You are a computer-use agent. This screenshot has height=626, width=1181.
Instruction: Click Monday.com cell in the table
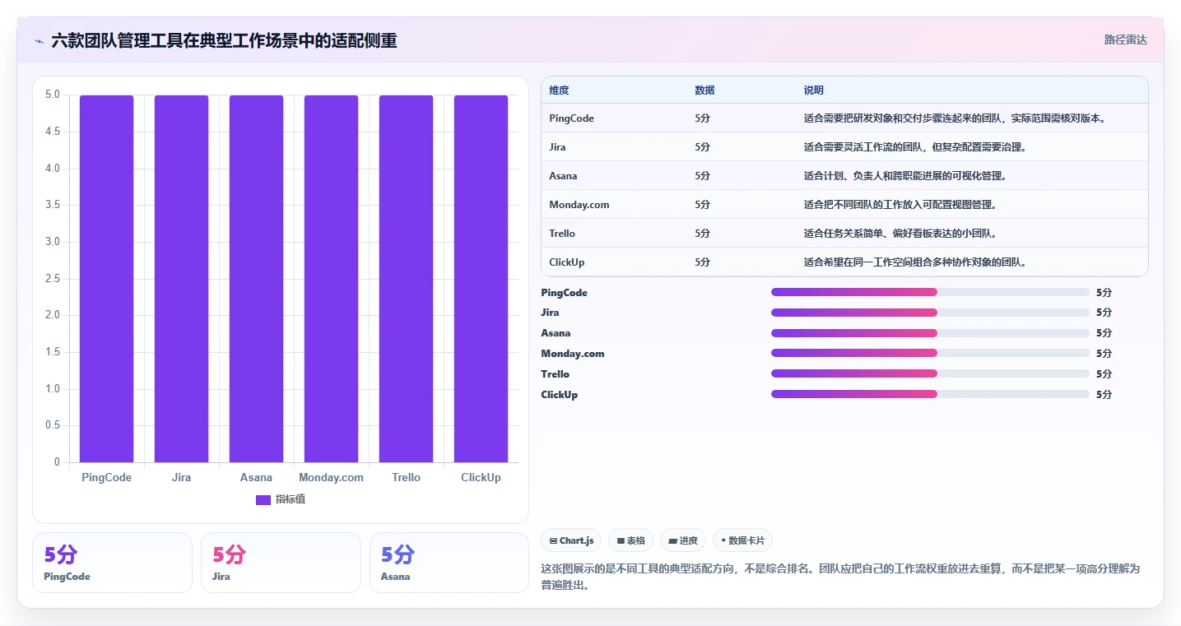pos(579,205)
